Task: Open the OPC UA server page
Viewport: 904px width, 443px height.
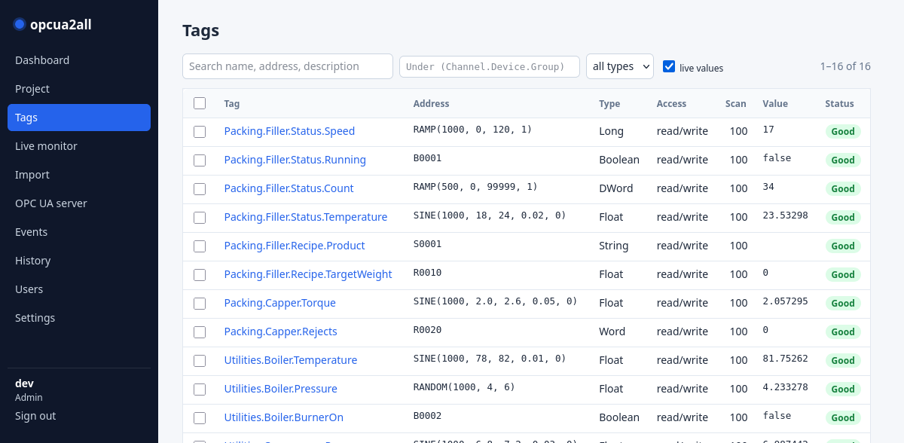Action: pos(79,203)
